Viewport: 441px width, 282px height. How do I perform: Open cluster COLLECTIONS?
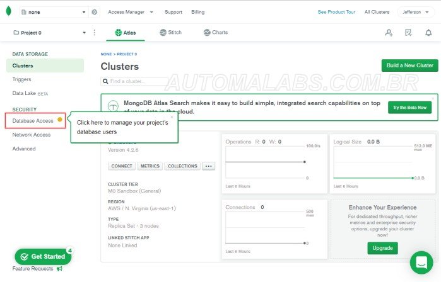pyautogui.click(x=182, y=166)
